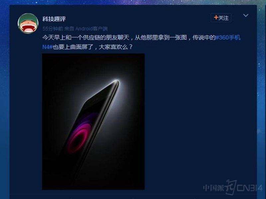Open the #360手机 hashtag topic
Image resolution: width=266 pixels, height=199 pixels.
(x=228, y=37)
